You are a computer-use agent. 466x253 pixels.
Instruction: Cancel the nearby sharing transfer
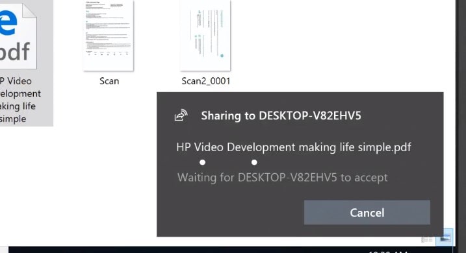pyautogui.click(x=367, y=212)
